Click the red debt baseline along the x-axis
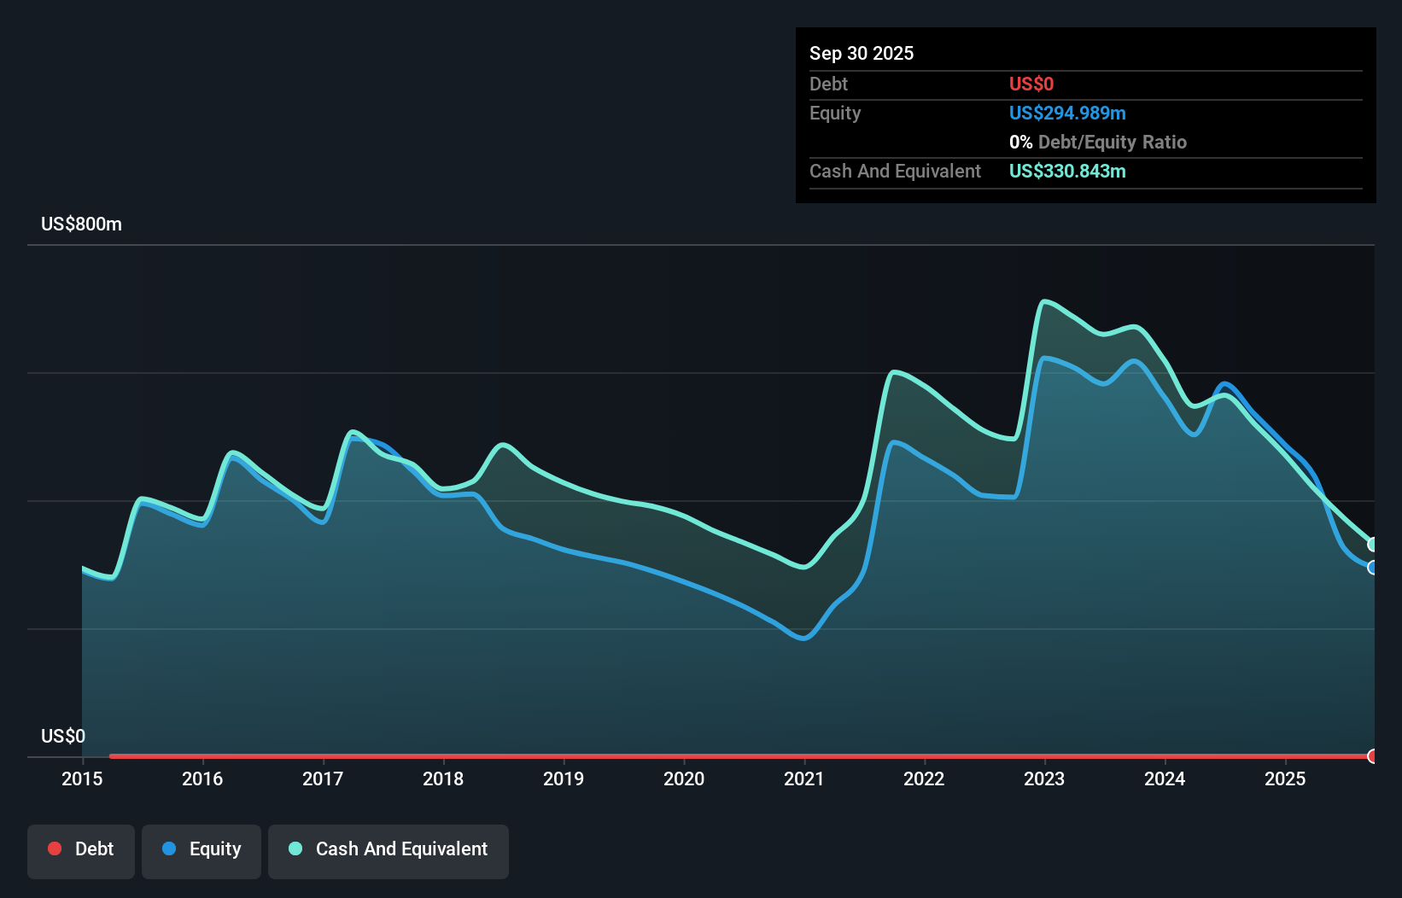This screenshot has width=1402, height=898. pyautogui.click(x=683, y=755)
